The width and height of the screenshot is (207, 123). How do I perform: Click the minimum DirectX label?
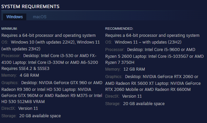8,108
